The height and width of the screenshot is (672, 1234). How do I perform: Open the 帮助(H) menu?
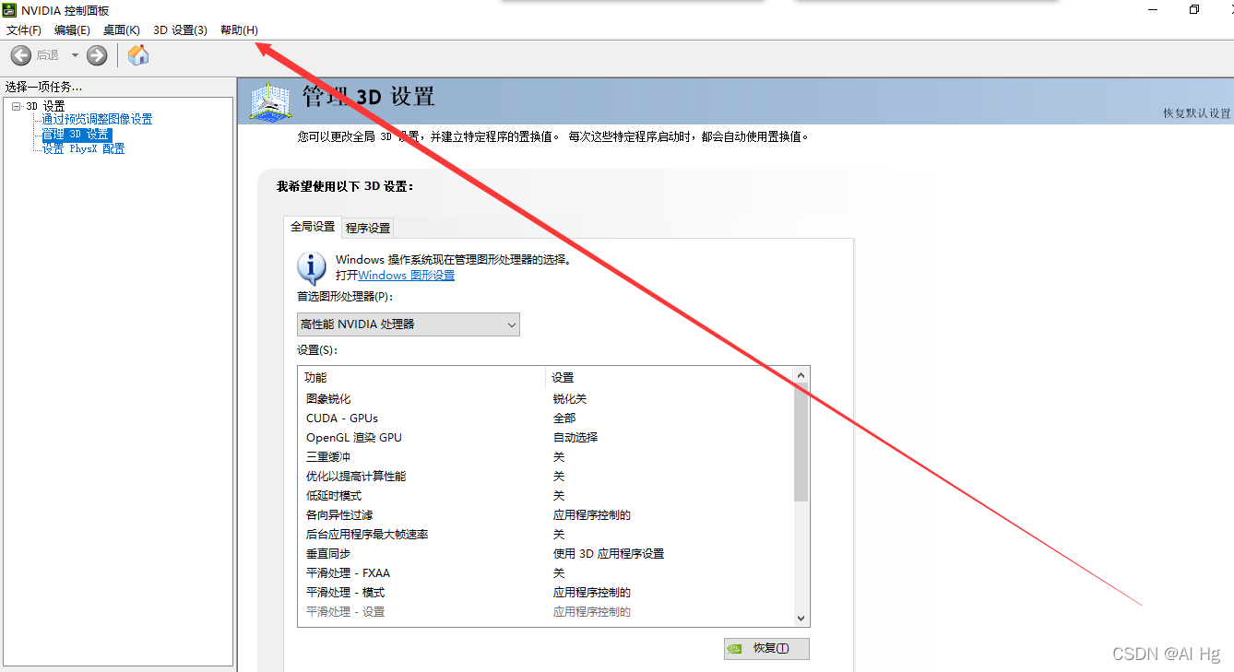pos(239,30)
